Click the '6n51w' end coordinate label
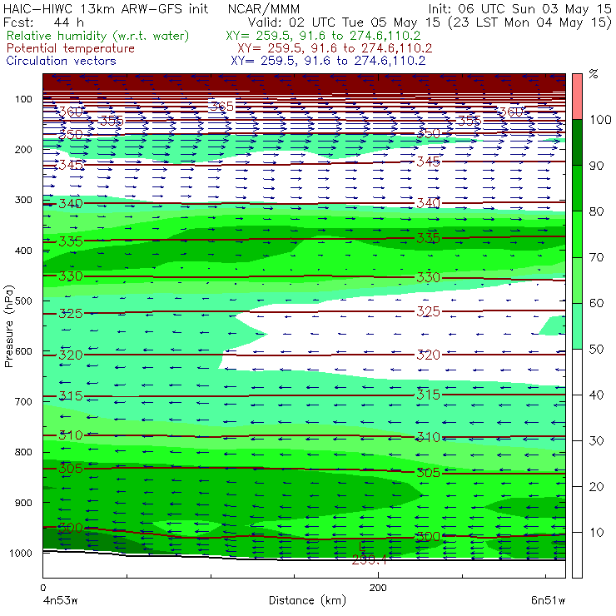The height and width of the screenshot is (616, 616). pyautogui.click(x=548, y=600)
